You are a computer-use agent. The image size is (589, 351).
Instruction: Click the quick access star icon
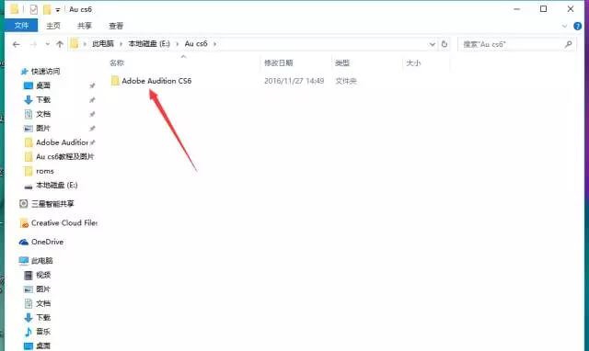point(25,72)
